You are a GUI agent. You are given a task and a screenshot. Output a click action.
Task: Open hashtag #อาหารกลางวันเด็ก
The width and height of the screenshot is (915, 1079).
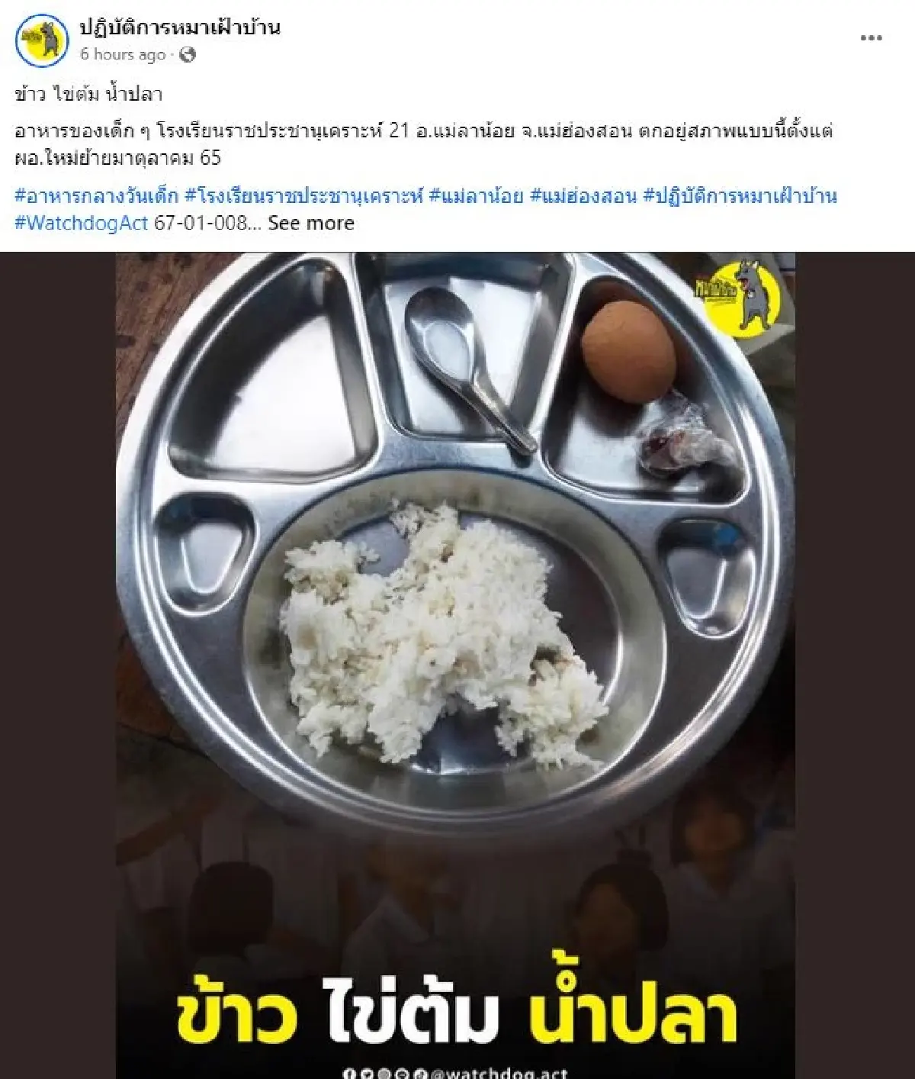tap(96, 196)
